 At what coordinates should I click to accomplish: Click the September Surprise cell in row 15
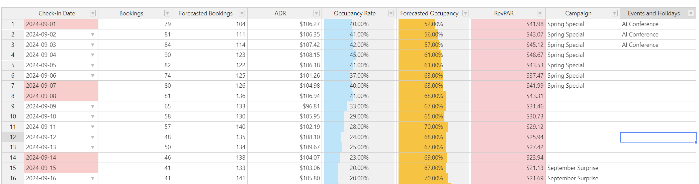(583, 168)
